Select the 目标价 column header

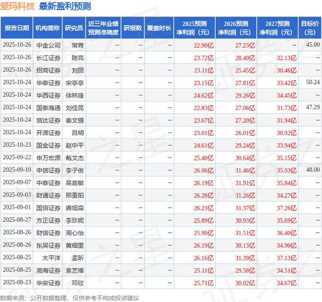pyautogui.click(x=310, y=28)
